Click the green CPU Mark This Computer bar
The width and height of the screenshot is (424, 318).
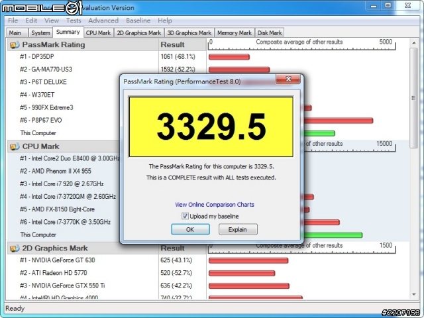pyautogui.click(x=333, y=235)
